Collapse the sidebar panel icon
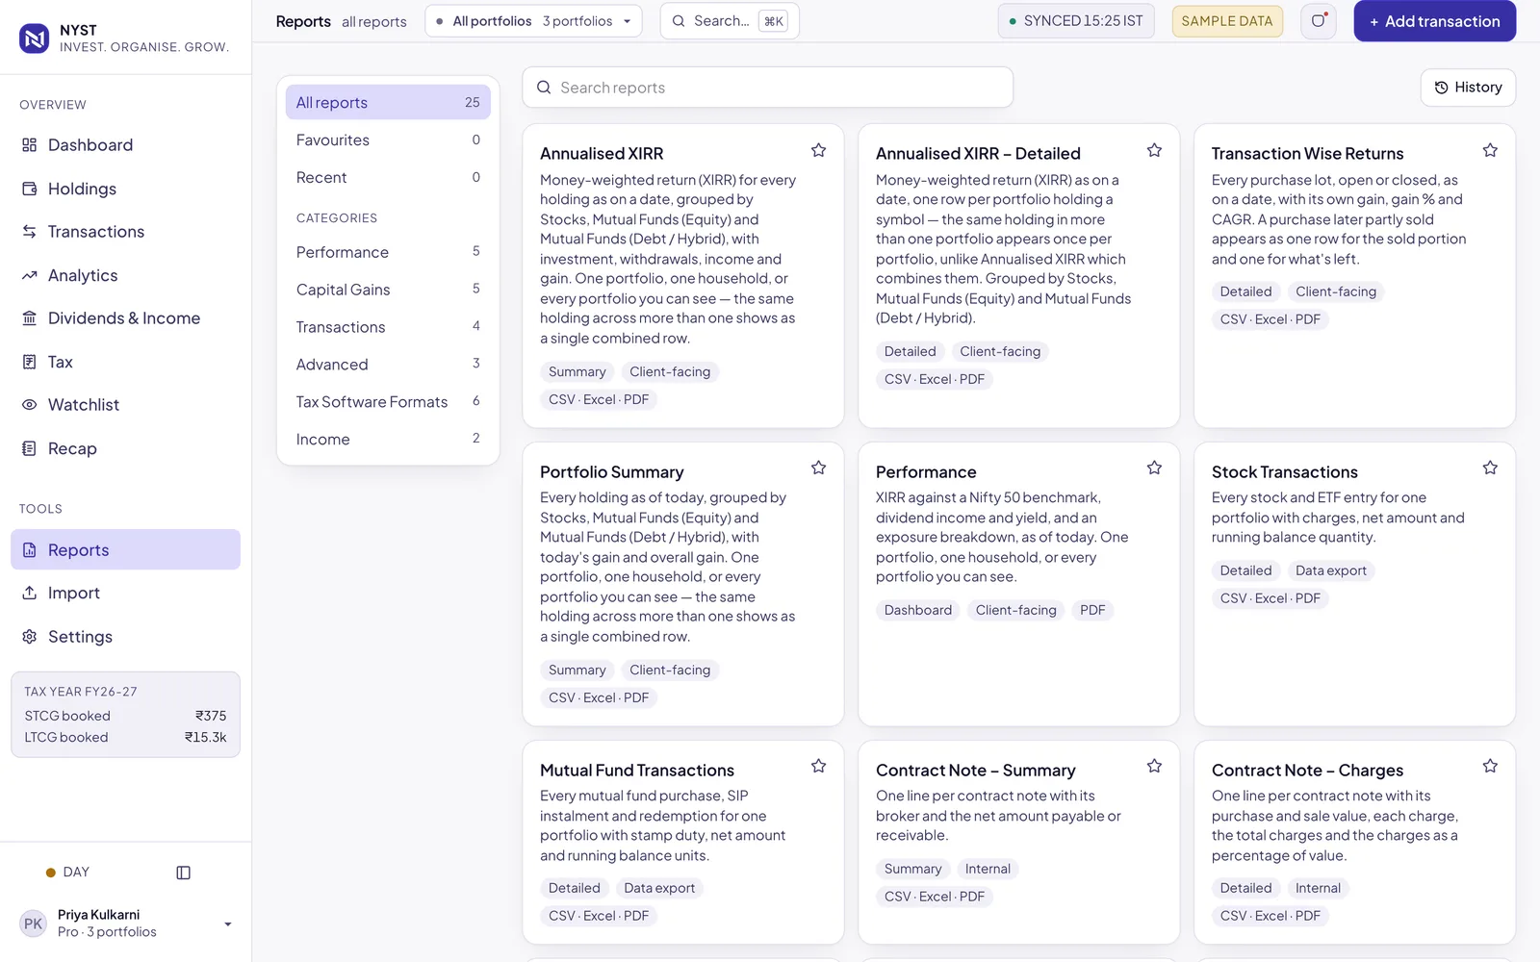The height and width of the screenshot is (962, 1540). pyautogui.click(x=184, y=873)
